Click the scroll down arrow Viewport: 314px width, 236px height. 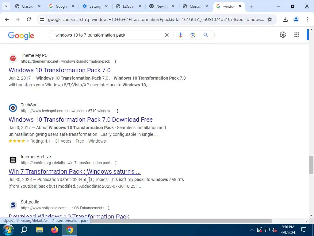(311, 216)
